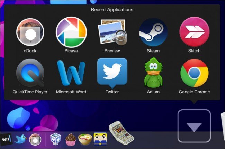
Task: Open the VirtualBox cube Dock icon
Action: [55, 139]
